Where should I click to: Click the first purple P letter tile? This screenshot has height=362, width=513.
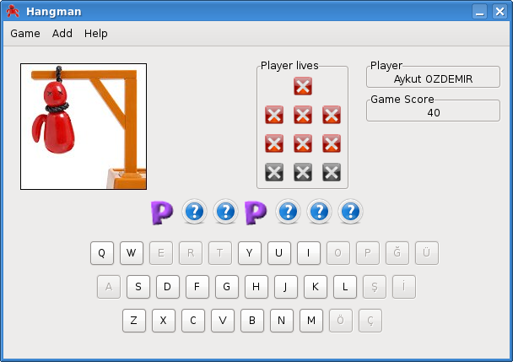pos(162,212)
